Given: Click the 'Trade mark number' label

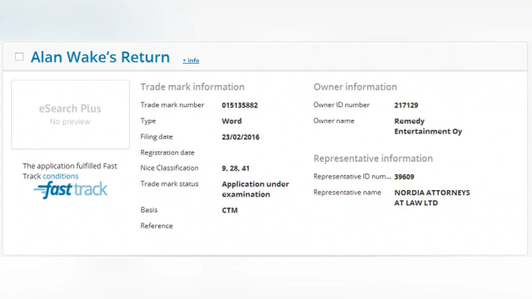Looking at the screenshot, I should click(172, 105).
